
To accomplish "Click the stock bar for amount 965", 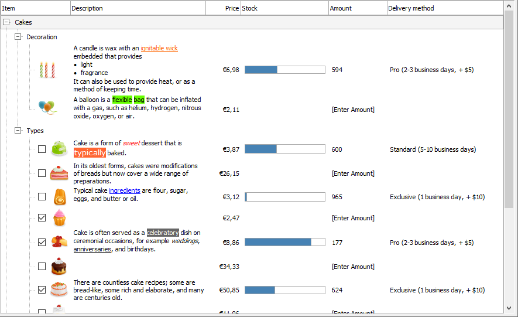I will point(285,197).
